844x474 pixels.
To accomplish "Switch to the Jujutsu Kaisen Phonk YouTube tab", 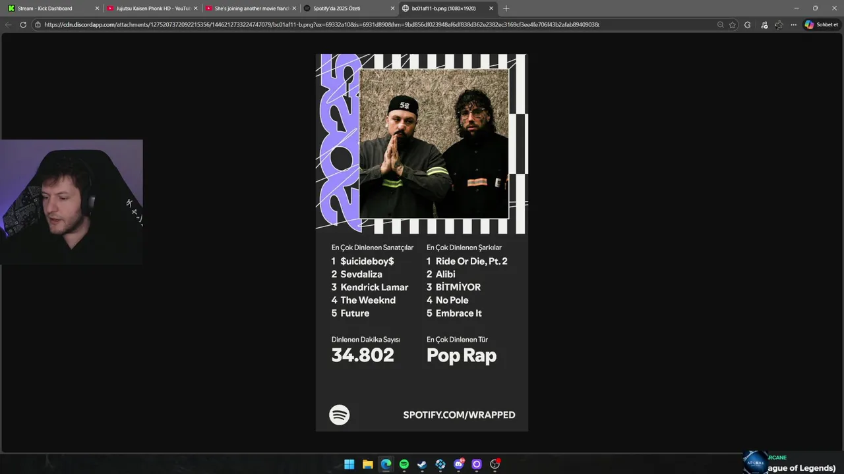I will [x=152, y=9].
